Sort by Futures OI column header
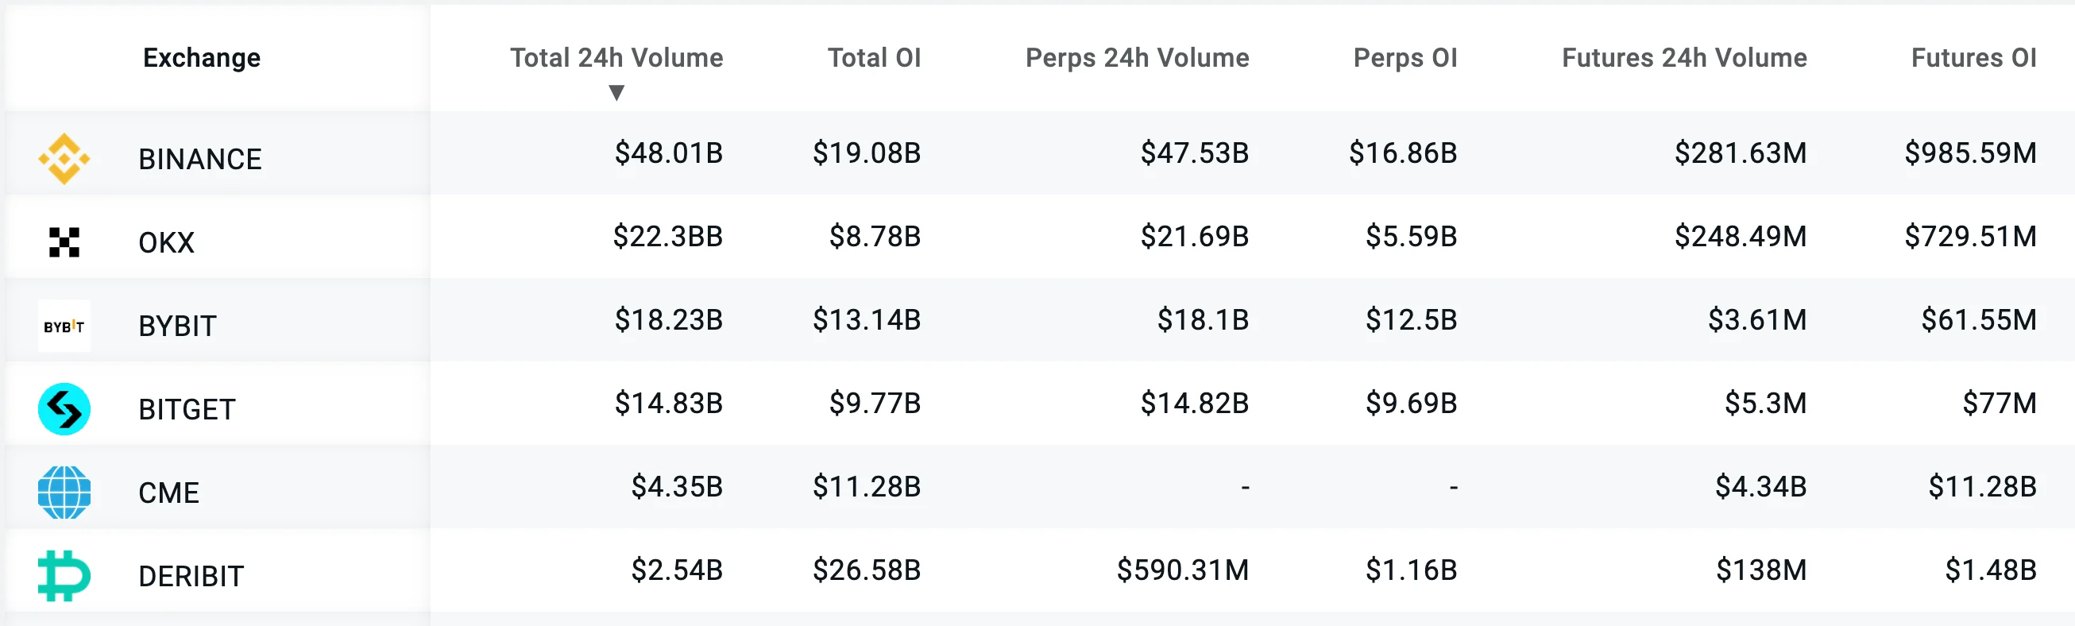The width and height of the screenshot is (2075, 626). coord(1973,58)
